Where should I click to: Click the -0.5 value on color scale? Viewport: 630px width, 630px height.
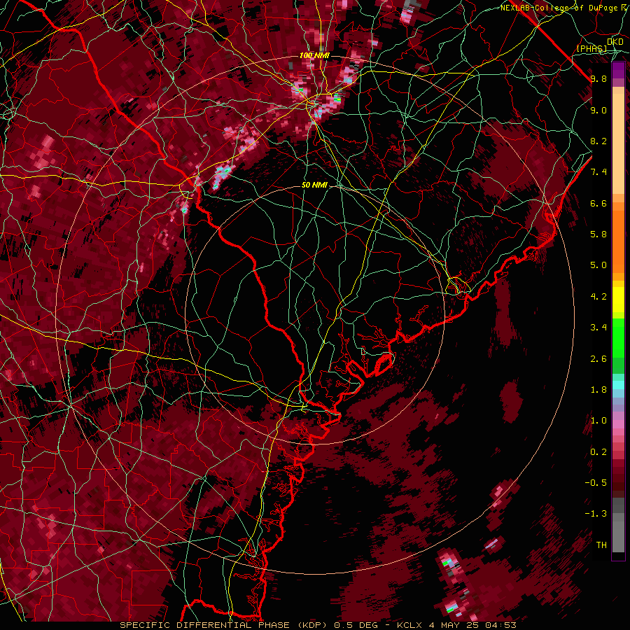[596, 483]
